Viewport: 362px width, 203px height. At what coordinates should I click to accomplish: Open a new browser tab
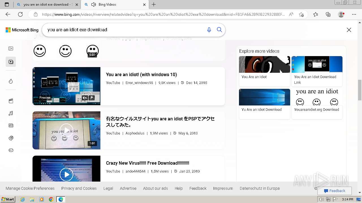coord(154,5)
